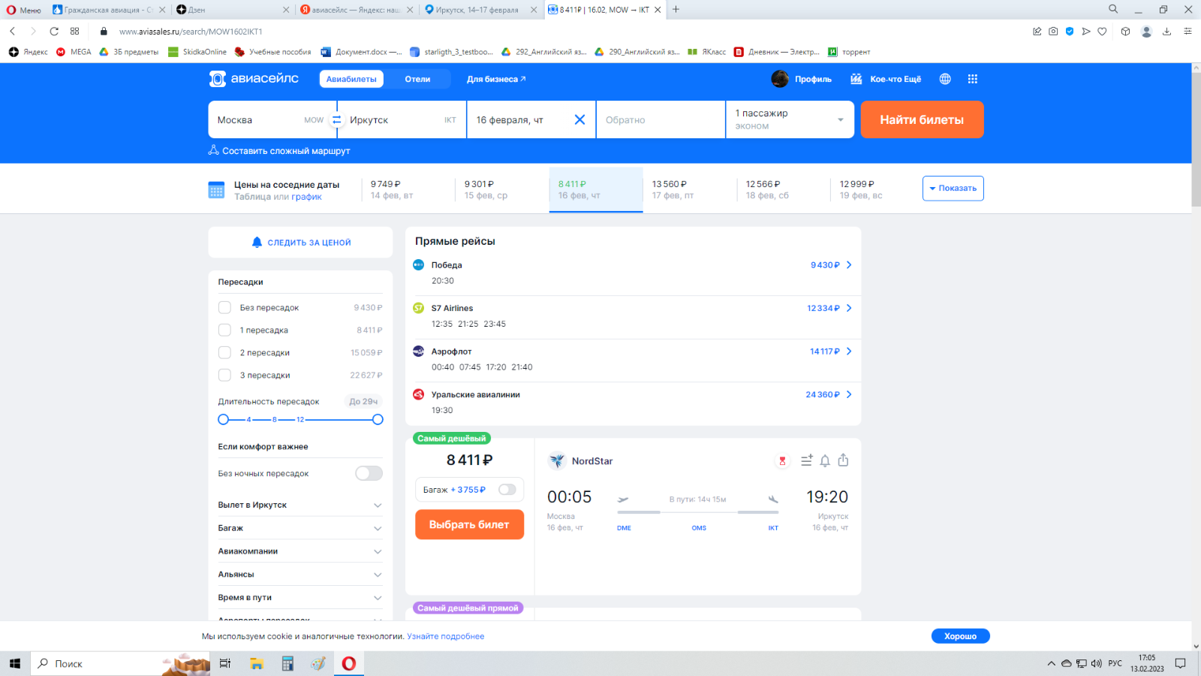1201x676 pixels.
Task: Reload the page in browser toolbar
Action: (54, 32)
